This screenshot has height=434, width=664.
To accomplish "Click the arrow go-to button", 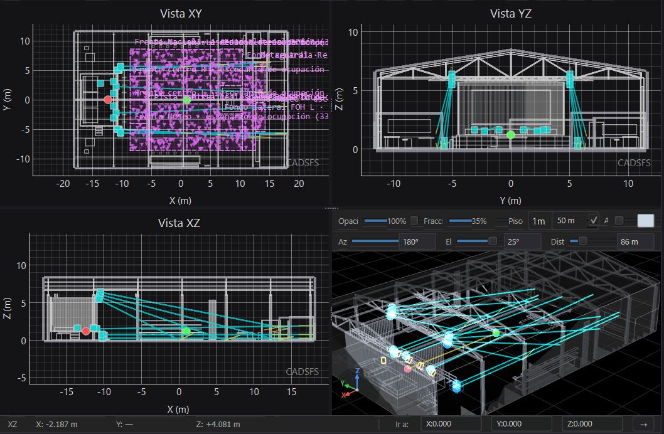I will click(644, 424).
